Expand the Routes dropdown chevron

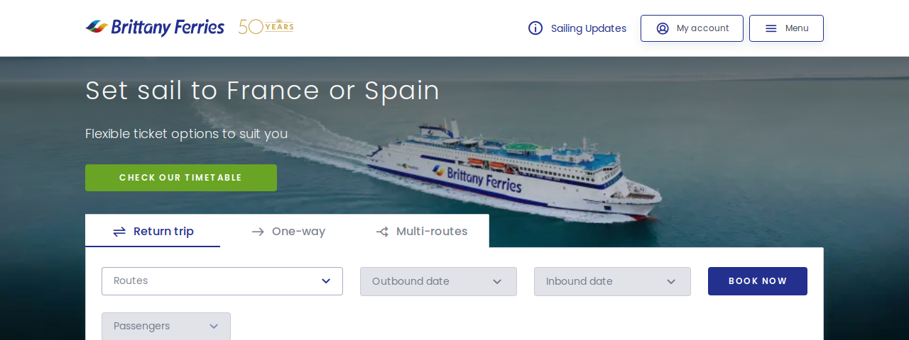326,281
